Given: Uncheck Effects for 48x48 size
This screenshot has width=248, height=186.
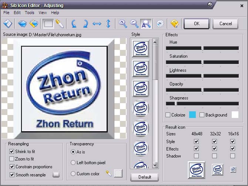Looking at the screenshot, I should tap(196, 149).
